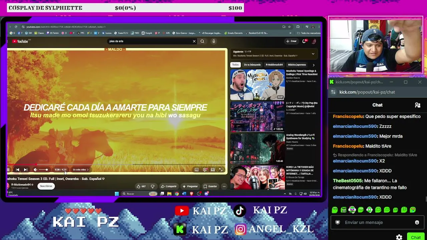Open Kick chat settings gear
The width and height of the screenshot is (427, 240).
click(x=399, y=237)
